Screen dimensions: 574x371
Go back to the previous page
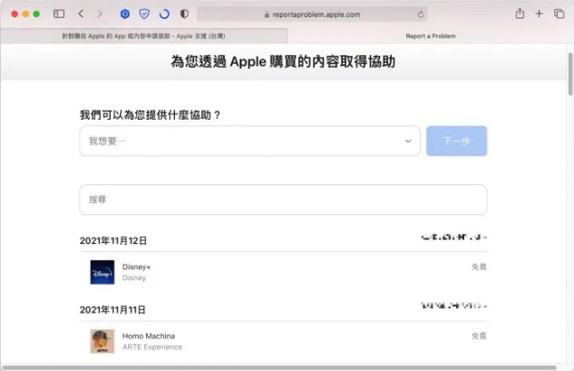point(81,15)
